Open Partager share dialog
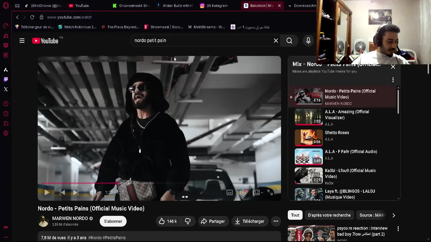The image size is (431, 242). pos(213,221)
